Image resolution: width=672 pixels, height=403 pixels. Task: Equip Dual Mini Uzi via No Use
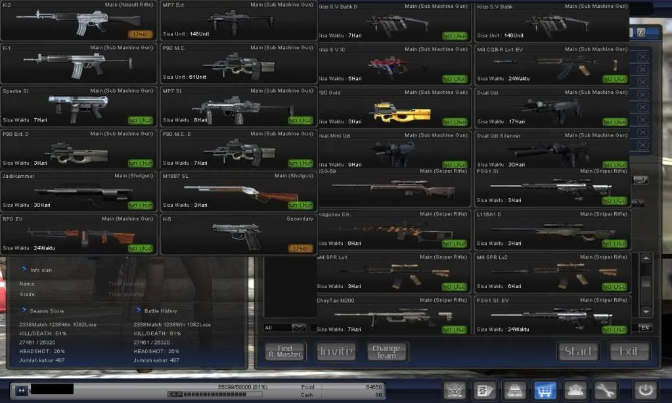point(455,165)
